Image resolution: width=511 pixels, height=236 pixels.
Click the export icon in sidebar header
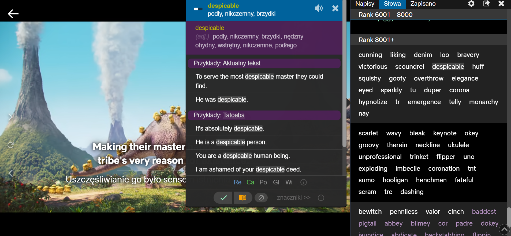486,3
